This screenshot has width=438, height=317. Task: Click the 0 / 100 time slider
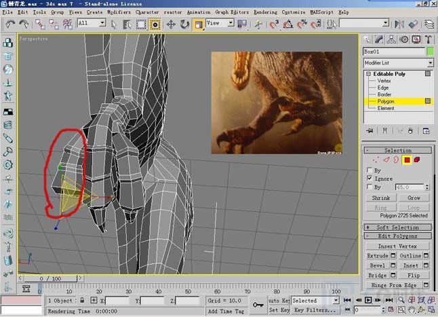50,278
